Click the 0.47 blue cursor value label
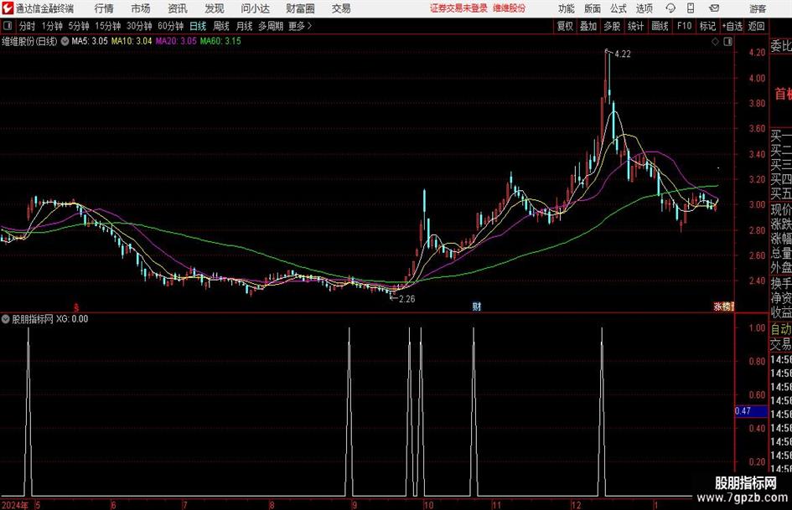This screenshot has height=510, width=792. [x=751, y=411]
